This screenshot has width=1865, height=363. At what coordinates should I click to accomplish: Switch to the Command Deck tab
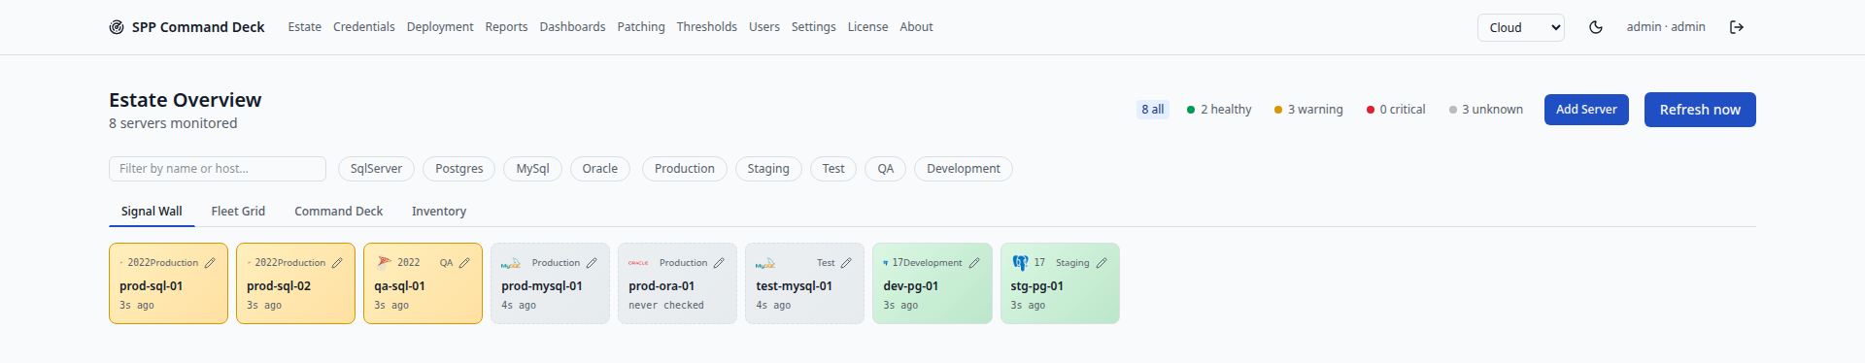point(339,212)
